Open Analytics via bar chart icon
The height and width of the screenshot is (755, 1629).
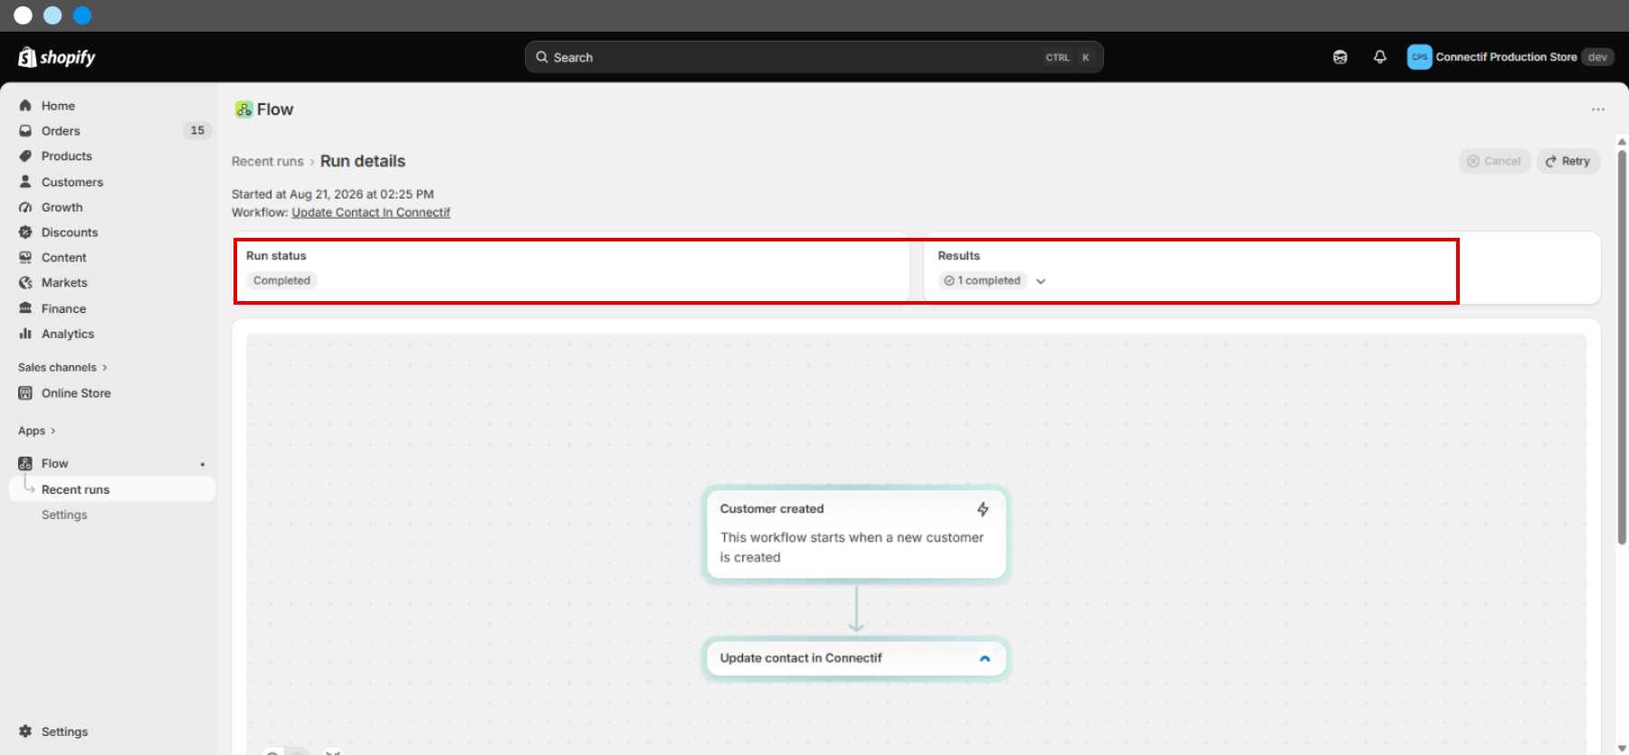[x=25, y=334]
